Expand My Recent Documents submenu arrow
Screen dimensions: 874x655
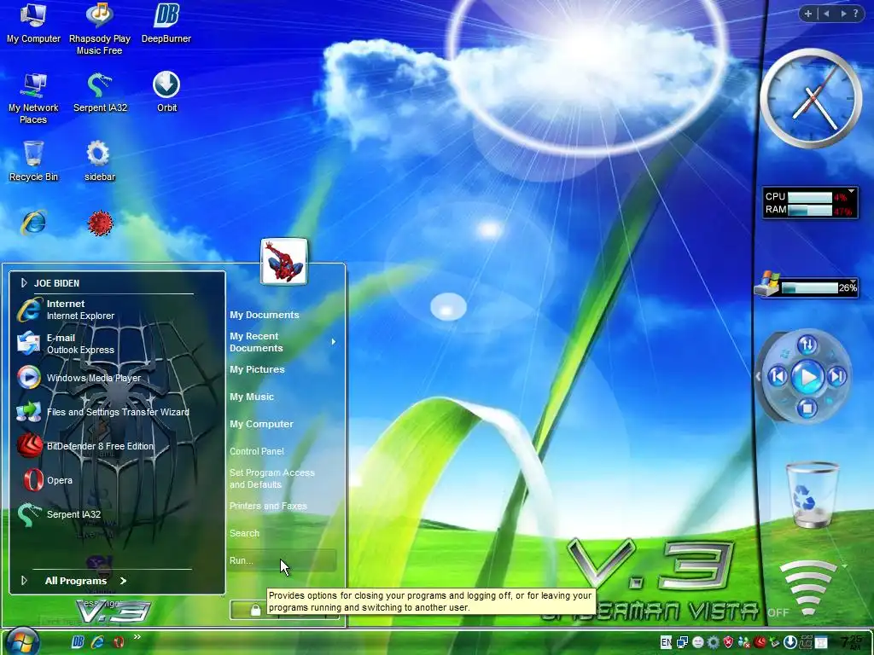coord(334,341)
